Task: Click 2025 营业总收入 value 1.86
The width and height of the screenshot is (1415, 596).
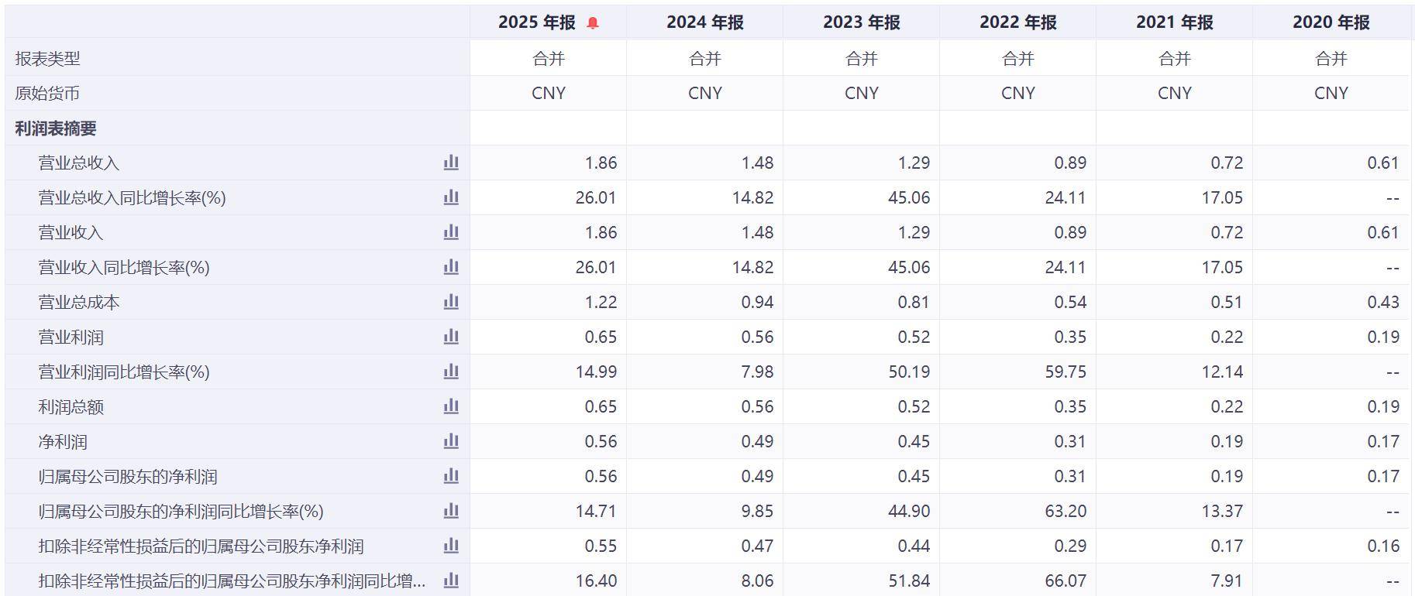Action: click(601, 163)
